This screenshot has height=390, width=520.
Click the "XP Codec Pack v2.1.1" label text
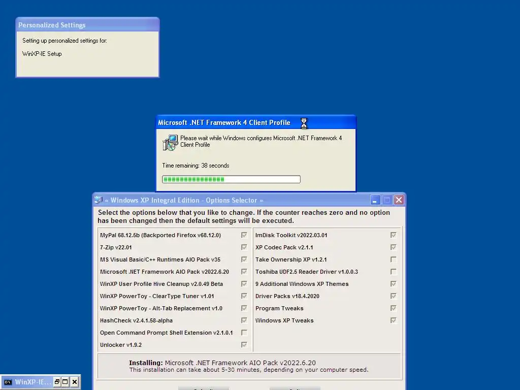[284, 247]
